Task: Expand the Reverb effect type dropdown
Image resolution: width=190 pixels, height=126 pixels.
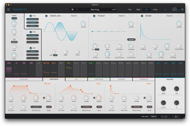Action: (x=158, y=16)
